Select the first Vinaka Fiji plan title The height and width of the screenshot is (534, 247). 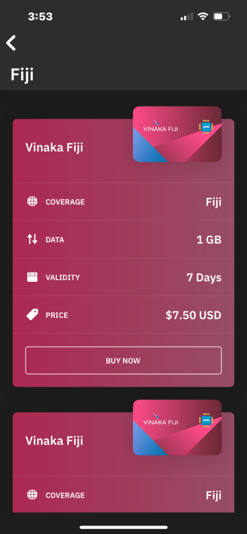click(54, 148)
